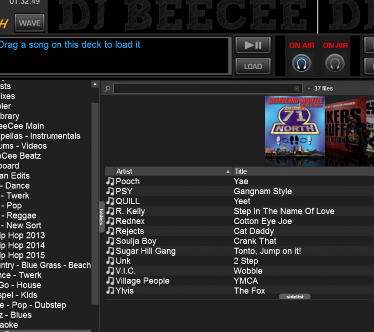Open the folder ending in ums - Videos
Viewport: 374px width, 332px height.
click(x=23, y=146)
